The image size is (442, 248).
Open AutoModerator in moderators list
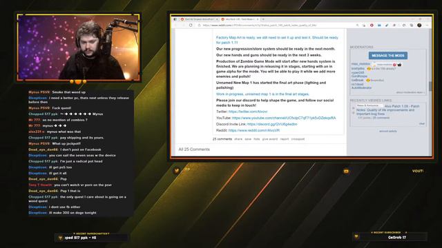(361, 87)
